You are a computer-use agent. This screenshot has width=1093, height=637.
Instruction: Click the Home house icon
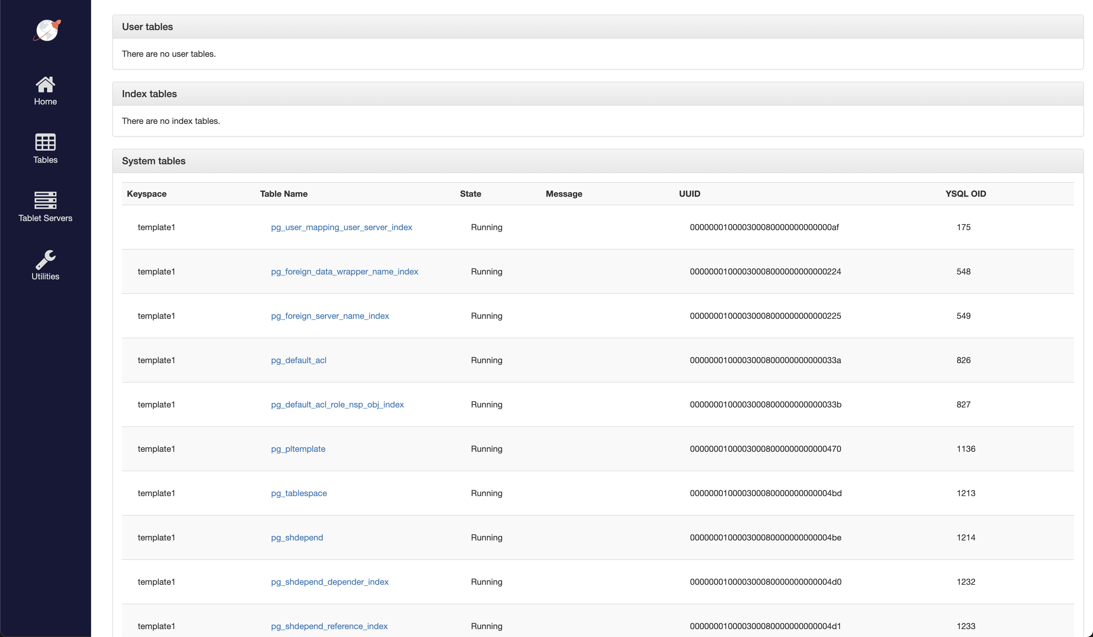click(x=45, y=84)
